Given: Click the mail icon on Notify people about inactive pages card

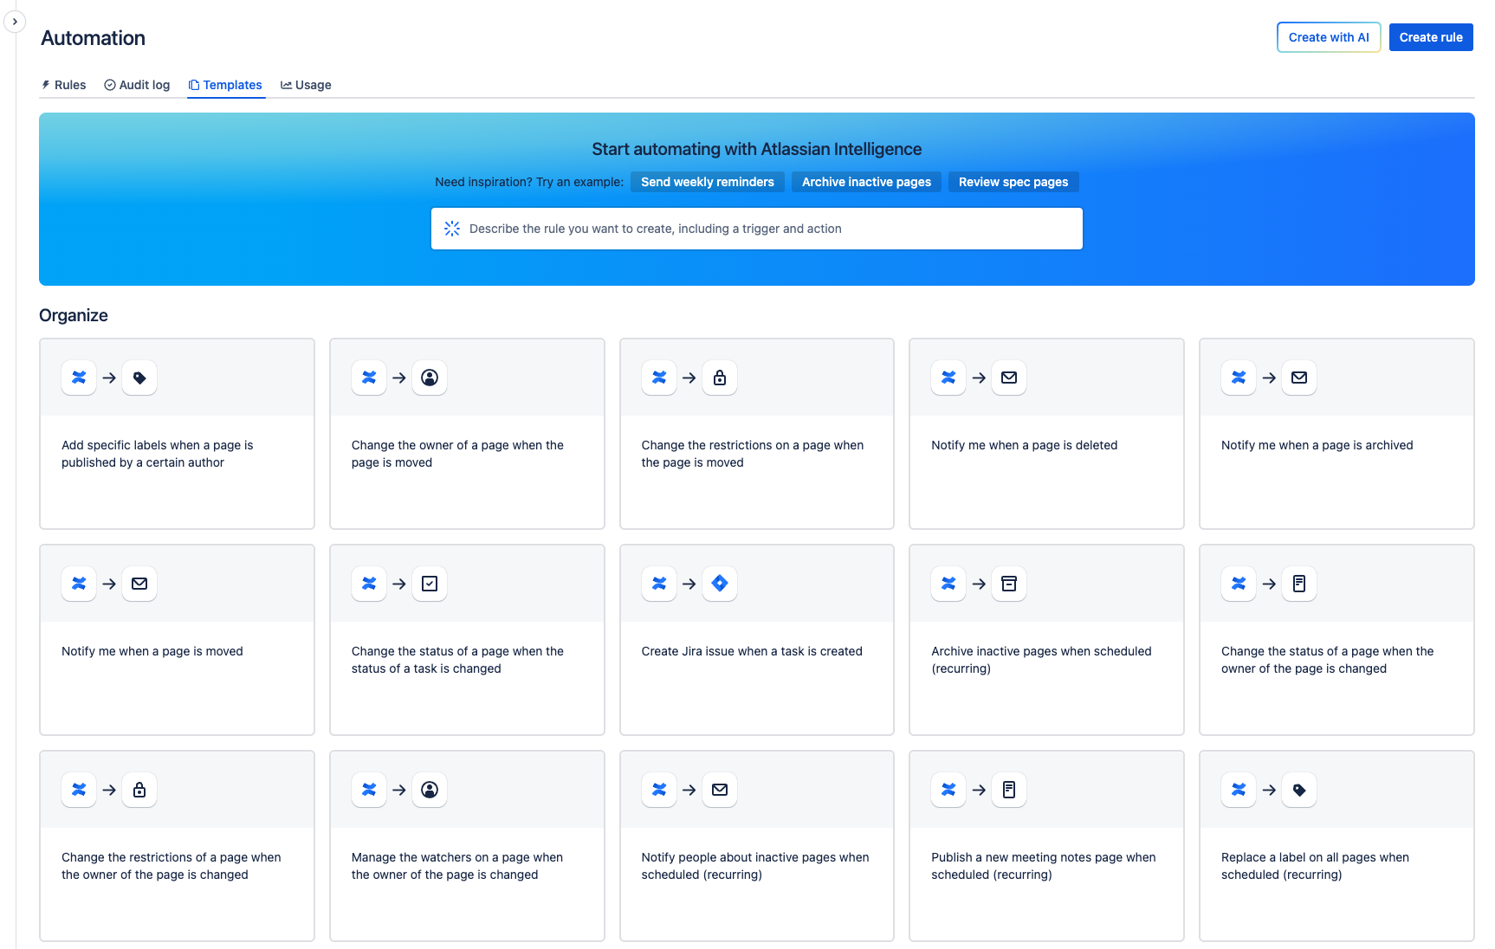Looking at the screenshot, I should click(x=720, y=790).
